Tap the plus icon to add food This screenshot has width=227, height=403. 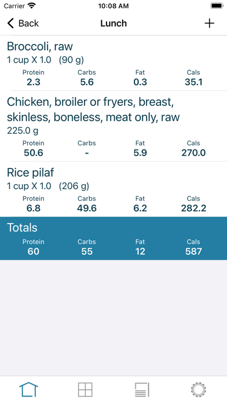click(209, 23)
